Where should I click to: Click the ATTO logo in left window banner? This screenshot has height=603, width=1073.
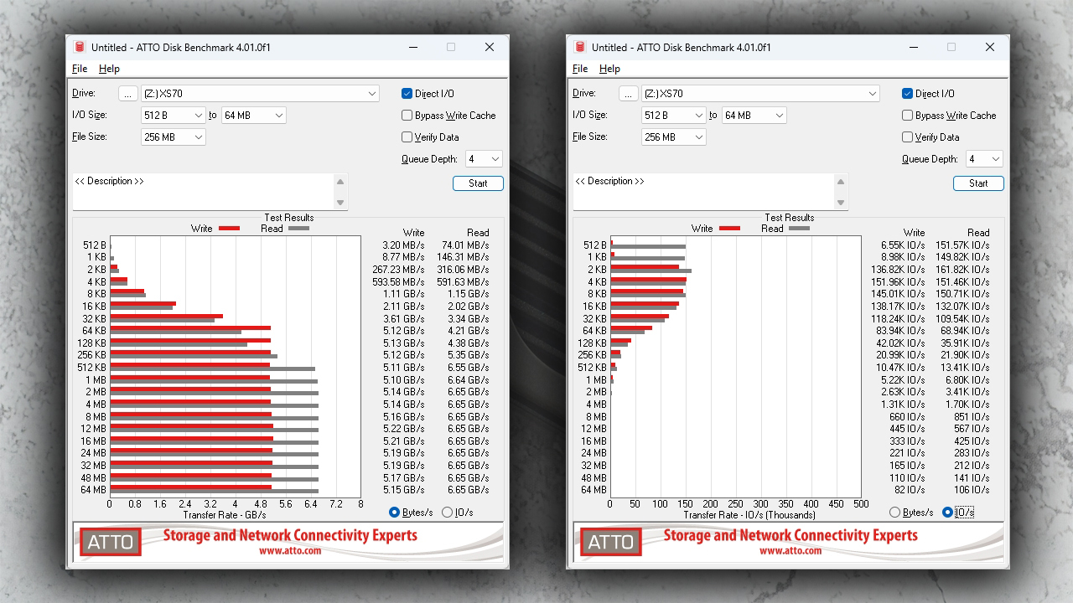click(x=111, y=542)
